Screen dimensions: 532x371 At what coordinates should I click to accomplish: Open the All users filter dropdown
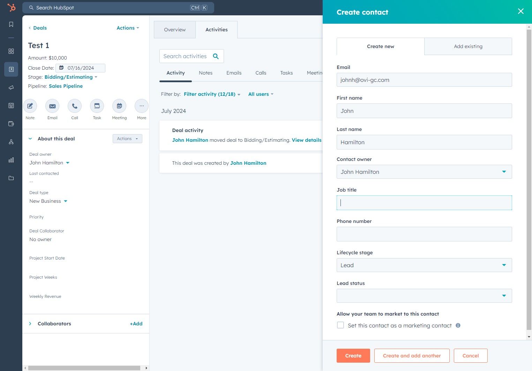(x=261, y=94)
